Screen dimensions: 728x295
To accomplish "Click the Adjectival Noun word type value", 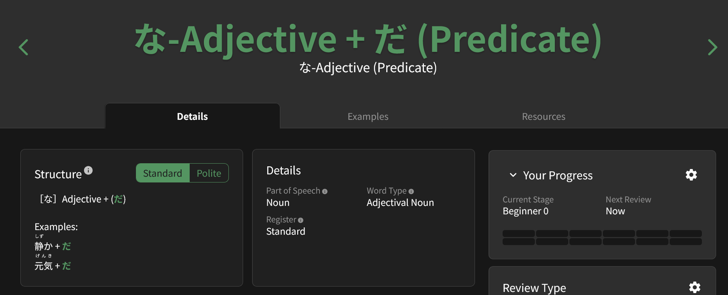I will pos(400,202).
